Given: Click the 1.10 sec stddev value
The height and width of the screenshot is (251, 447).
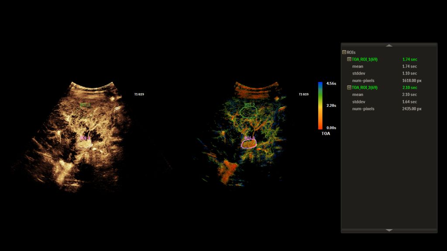Looking at the screenshot, I should pos(409,73).
